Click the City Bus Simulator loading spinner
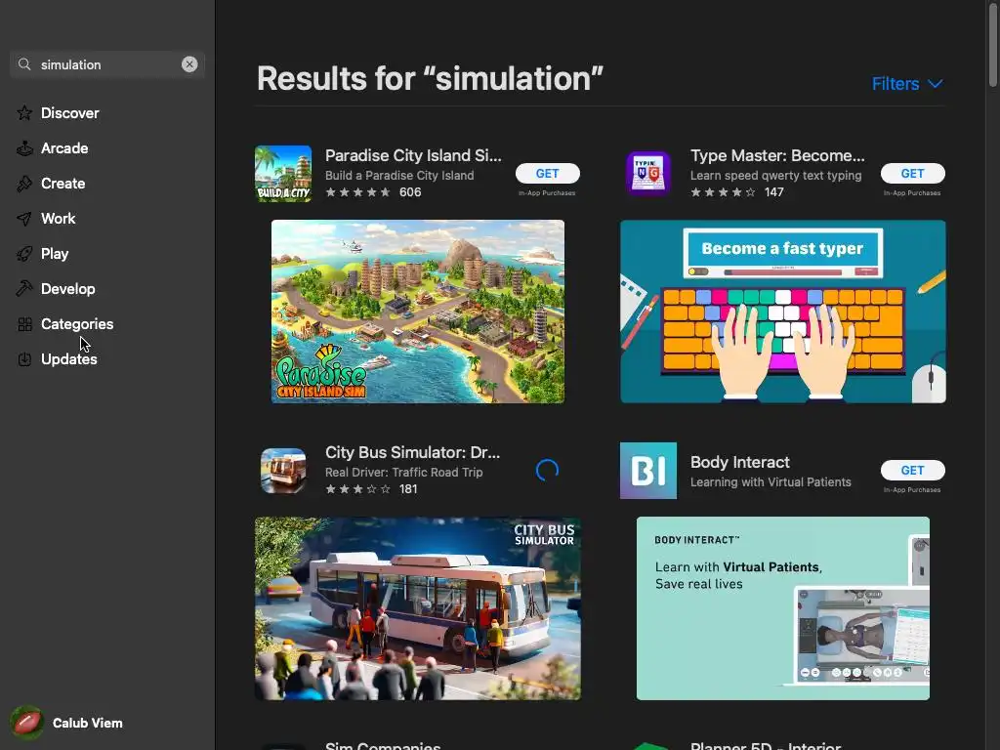The image size is (1000, 750). 547,471
